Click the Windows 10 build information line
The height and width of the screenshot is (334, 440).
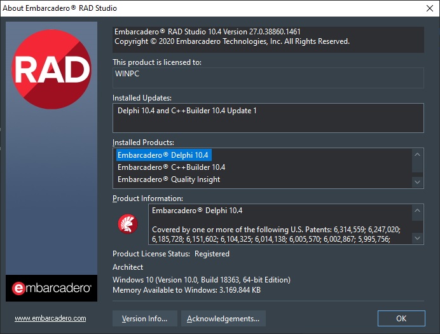tap(202, 280)
